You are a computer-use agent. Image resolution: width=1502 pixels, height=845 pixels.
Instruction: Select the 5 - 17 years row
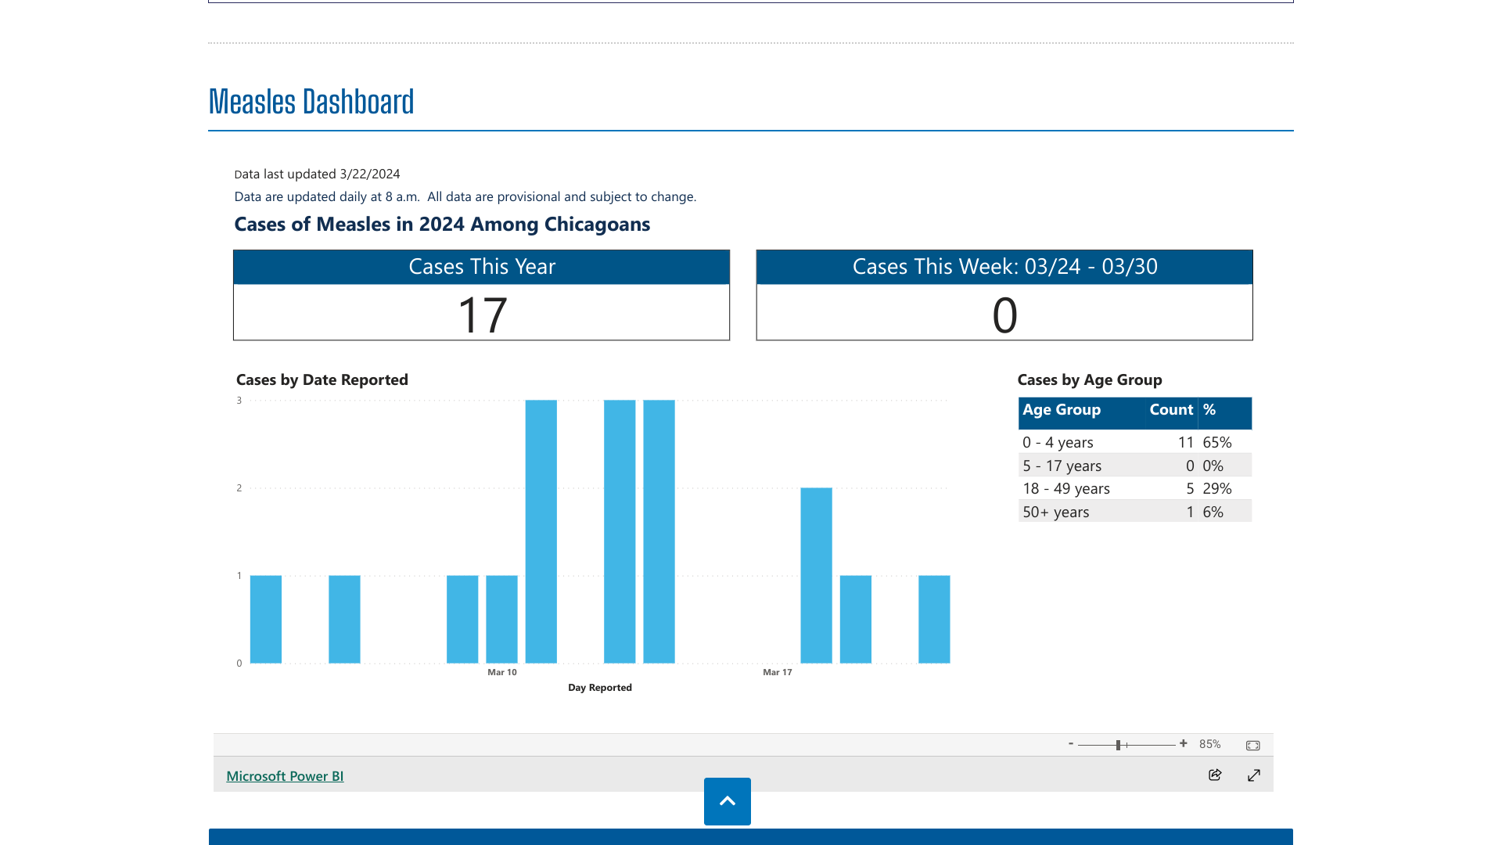[1062, 466]
